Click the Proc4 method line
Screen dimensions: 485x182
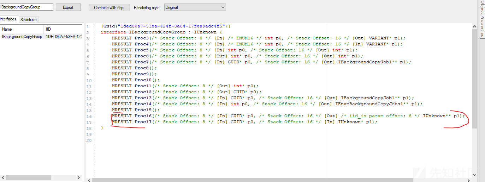click(x=258, y=44)
